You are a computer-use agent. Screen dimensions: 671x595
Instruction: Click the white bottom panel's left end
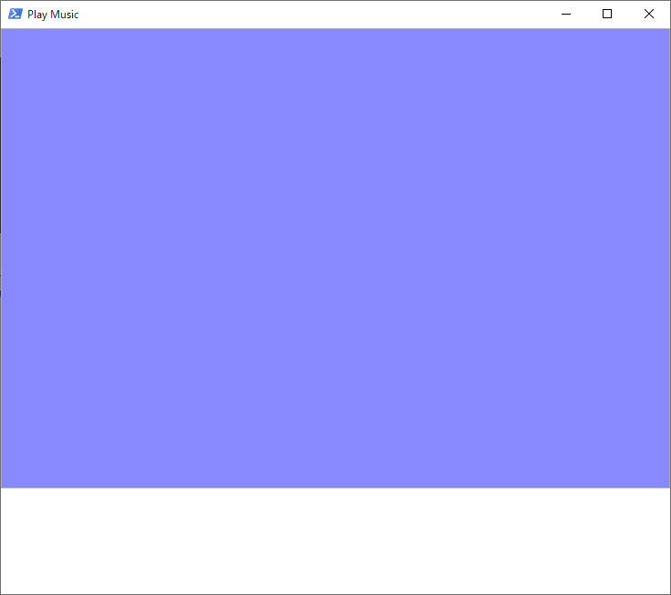(5, 540)
